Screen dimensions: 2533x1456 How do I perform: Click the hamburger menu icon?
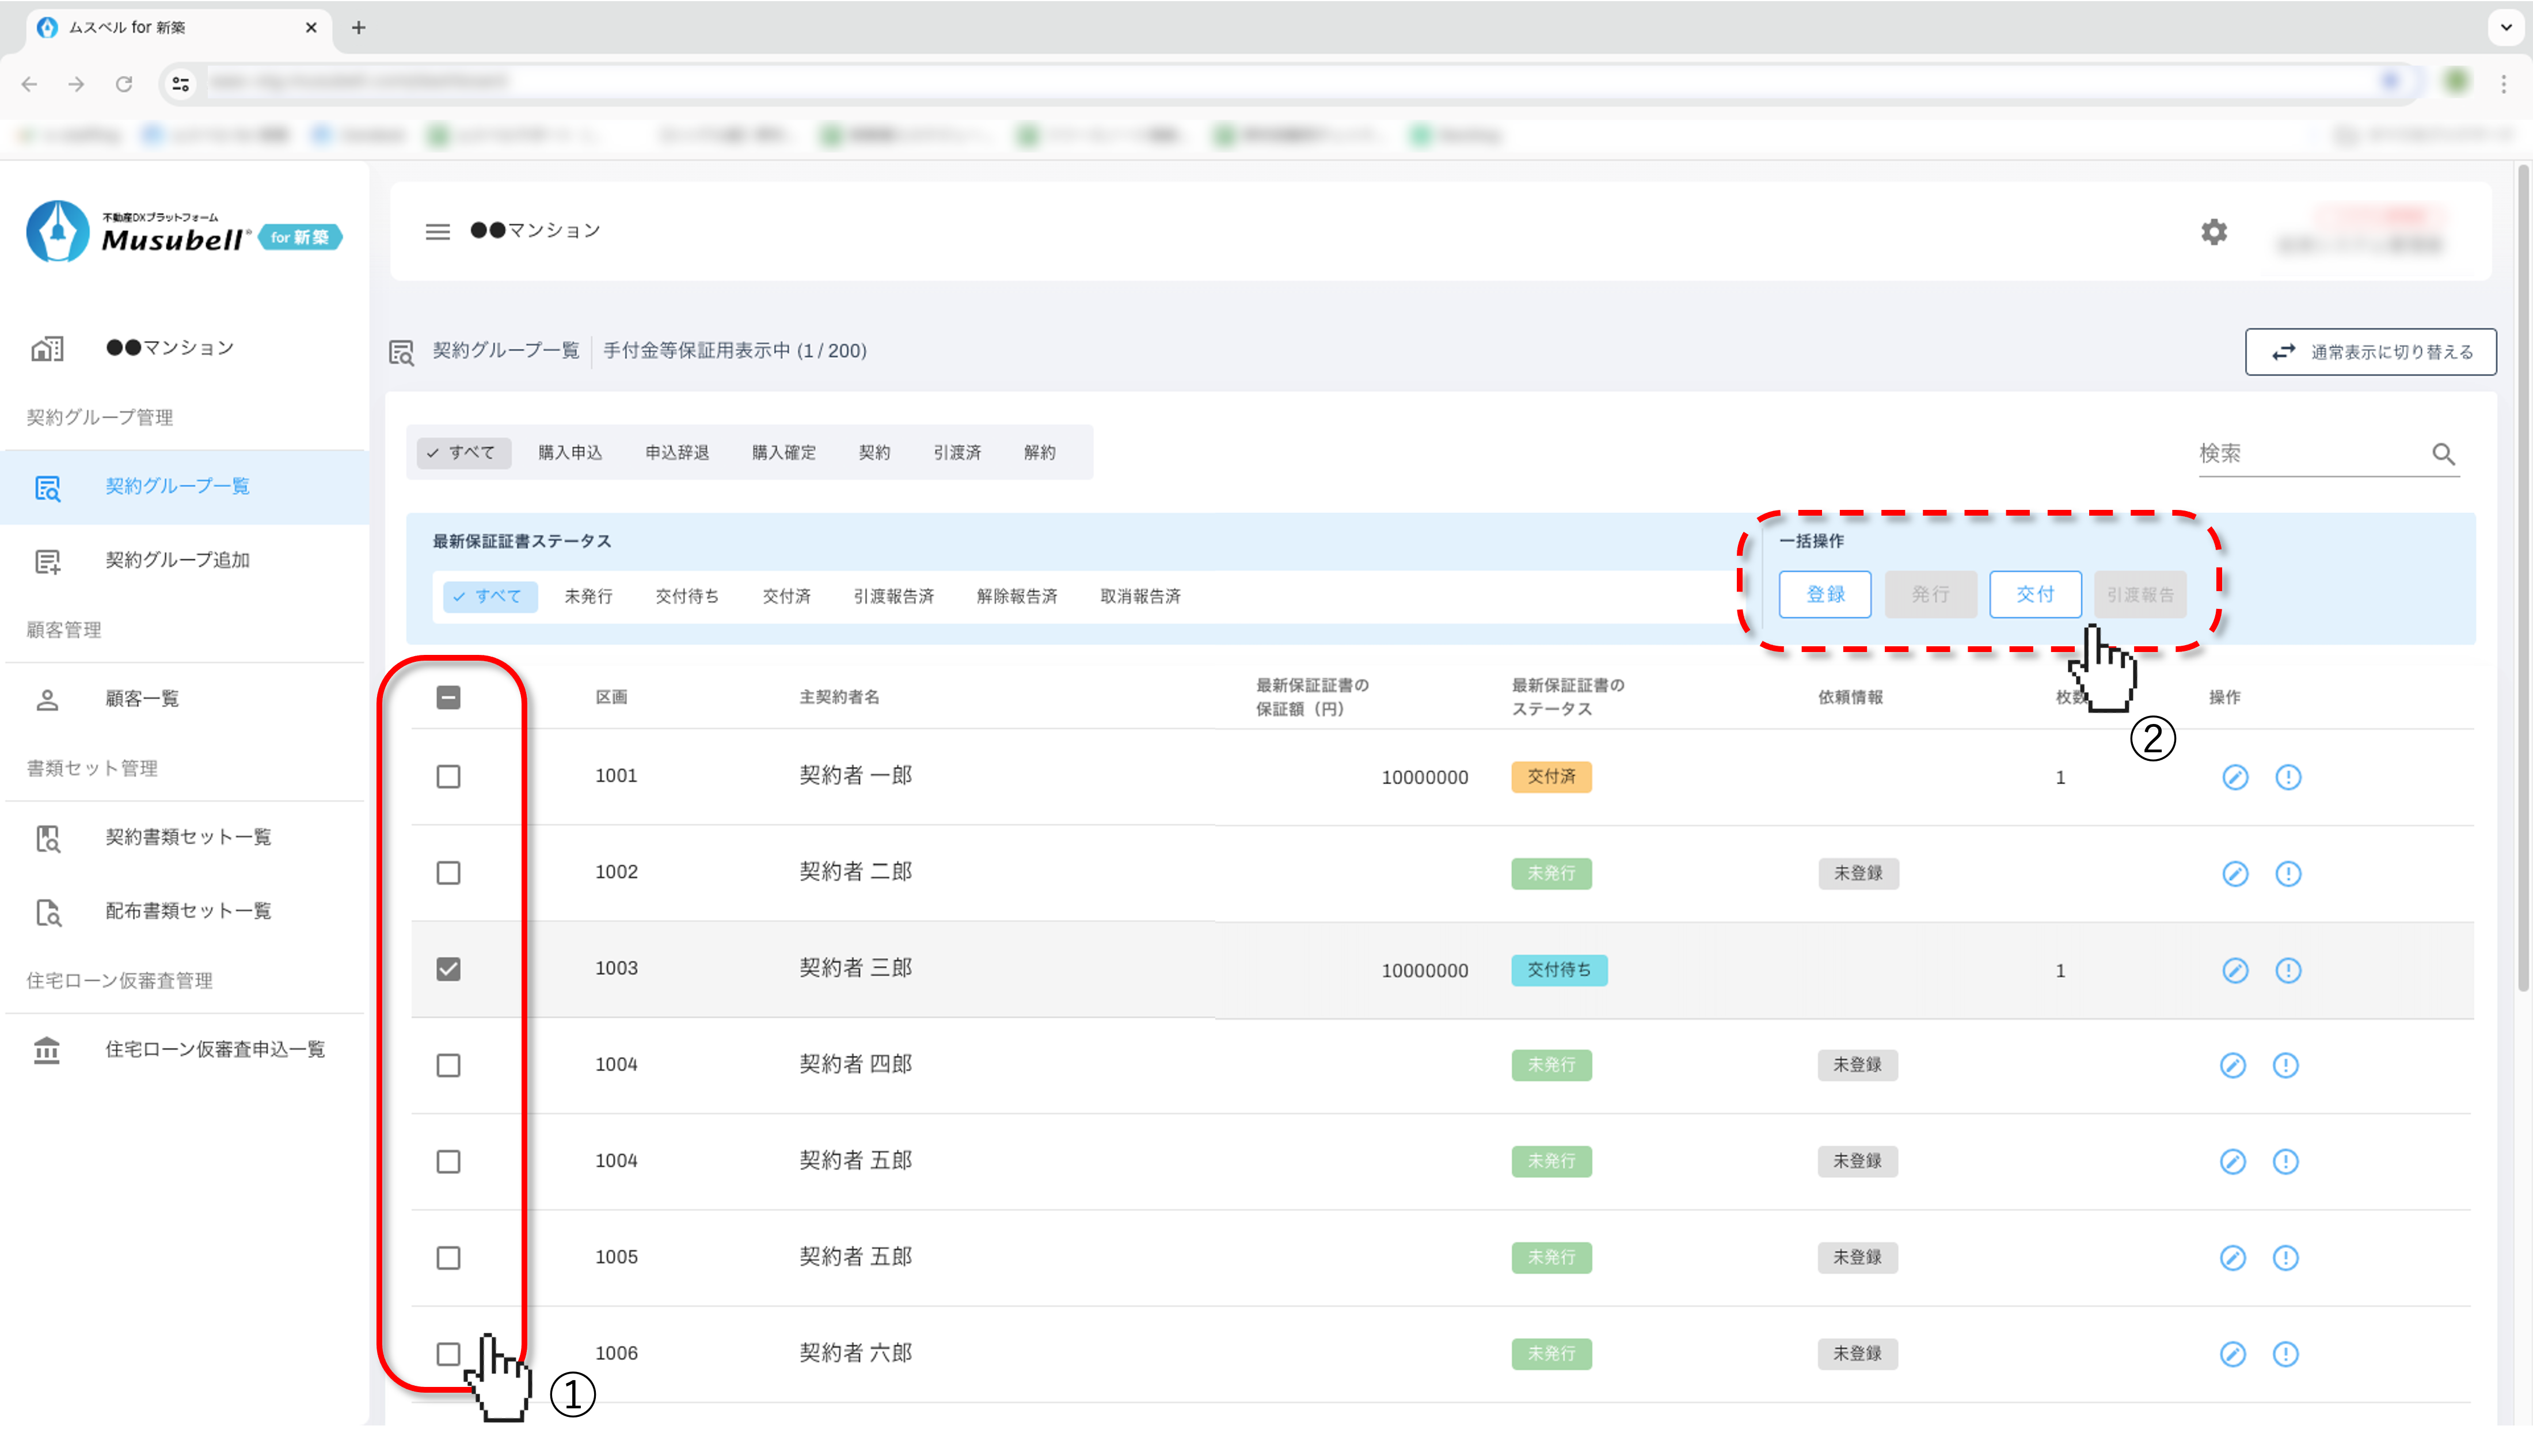point(437,232)
